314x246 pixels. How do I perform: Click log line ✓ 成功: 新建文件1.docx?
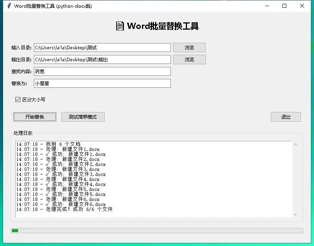[x=61, y=154]
